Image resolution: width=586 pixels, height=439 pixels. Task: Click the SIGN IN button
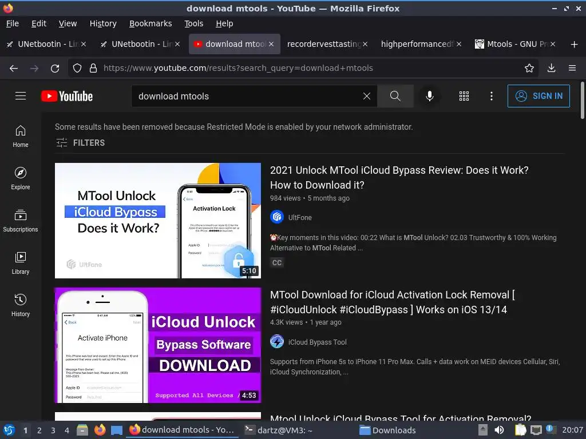(539, 96)
